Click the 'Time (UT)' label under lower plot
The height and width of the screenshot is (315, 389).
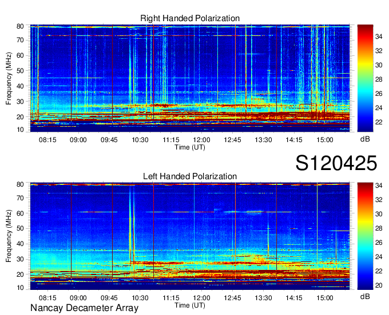[190, 305]
